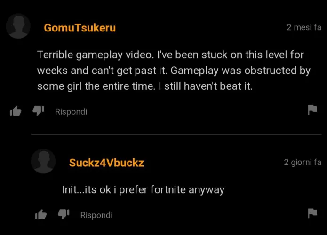Screen dimensions: 327x235
Task: Click the word 'fortnite' in the reply
Action: 168,190
